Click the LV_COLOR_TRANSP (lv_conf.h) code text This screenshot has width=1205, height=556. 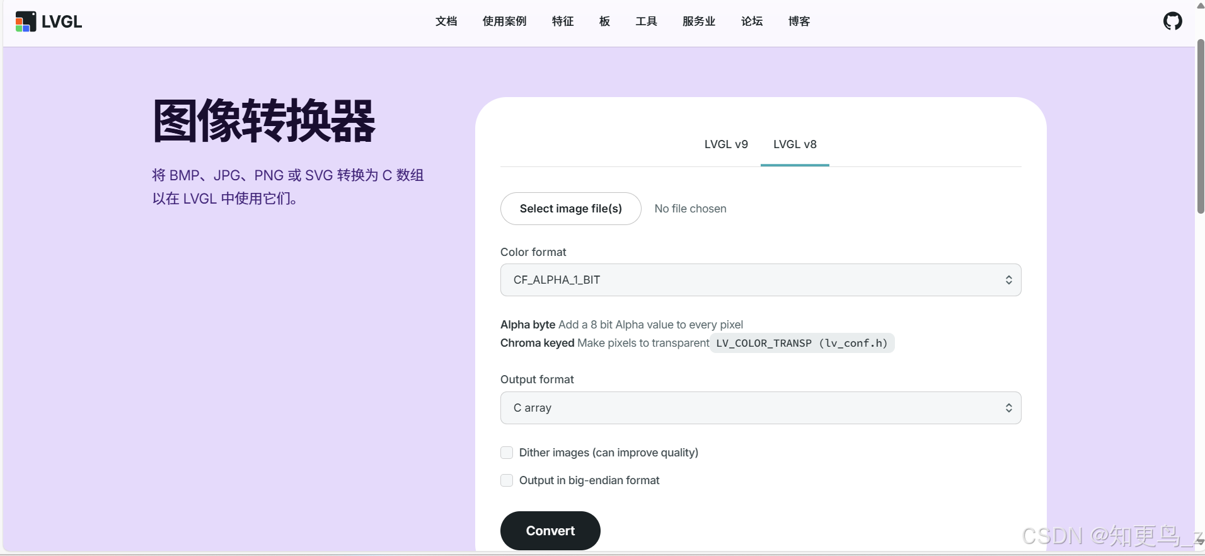coord(802,343)
